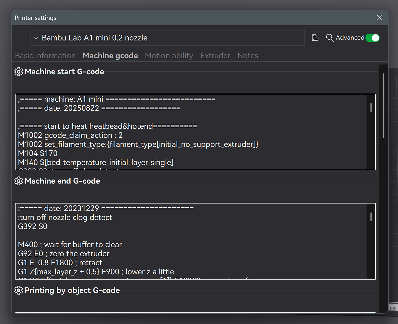Toggle the Advanced mode switch

pos(372,38)
